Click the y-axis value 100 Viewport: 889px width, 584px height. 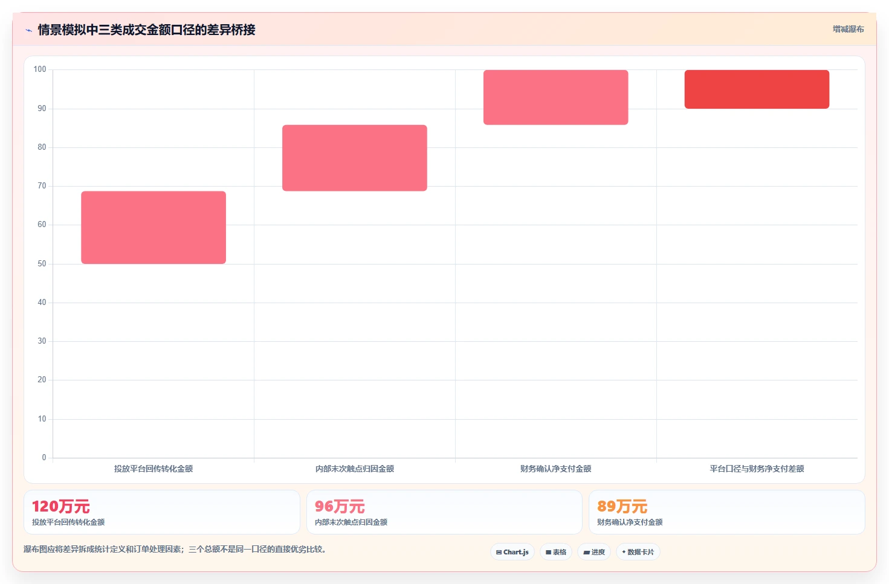[40, 69]
